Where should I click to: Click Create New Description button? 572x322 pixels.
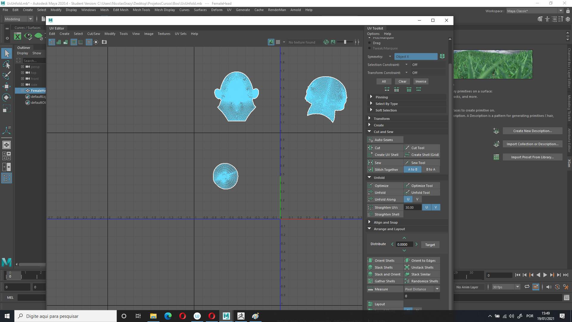pos(532,131)
